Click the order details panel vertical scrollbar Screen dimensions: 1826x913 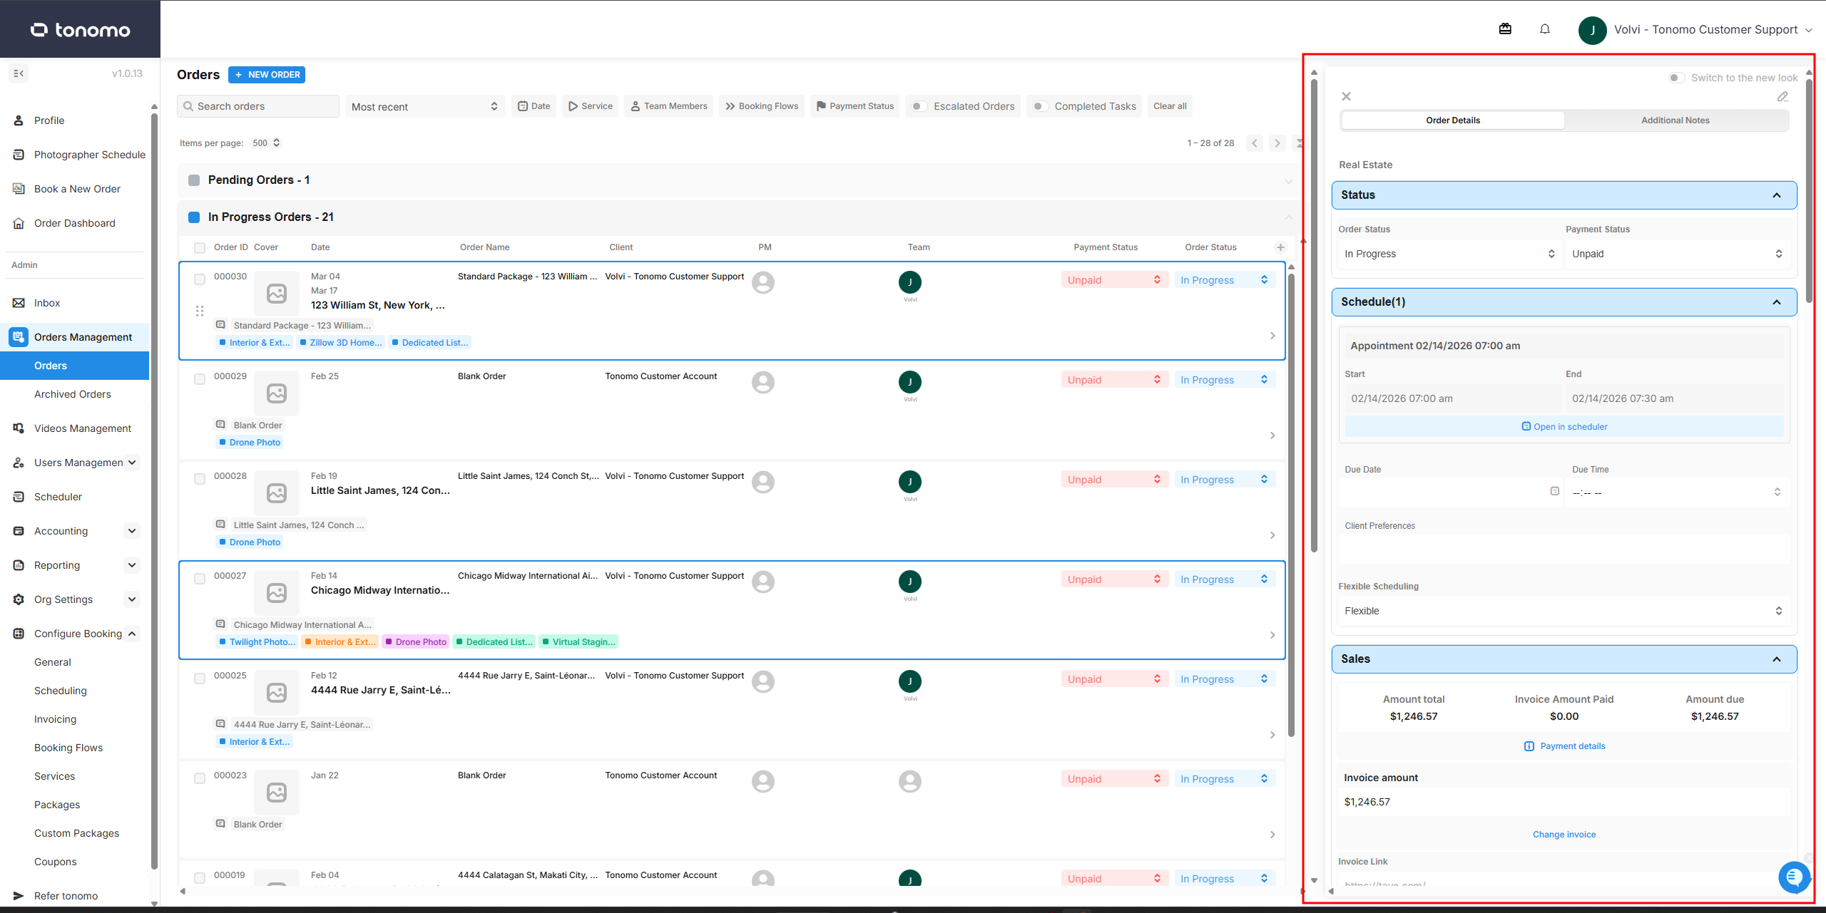click(1809, 191)
